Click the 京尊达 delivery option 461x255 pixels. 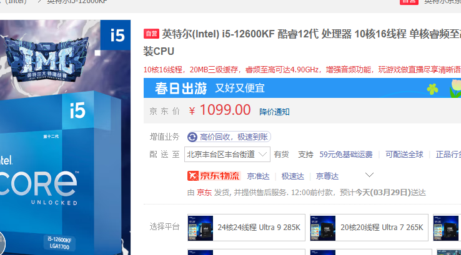[x=327, y=176]
